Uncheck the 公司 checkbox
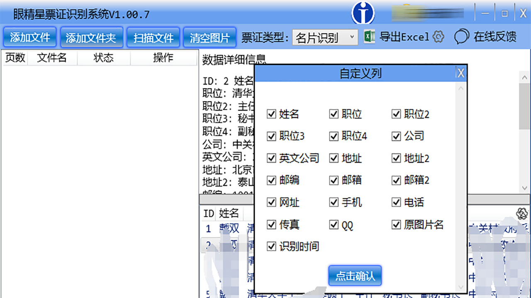531x298 pixels. [396, 136]
